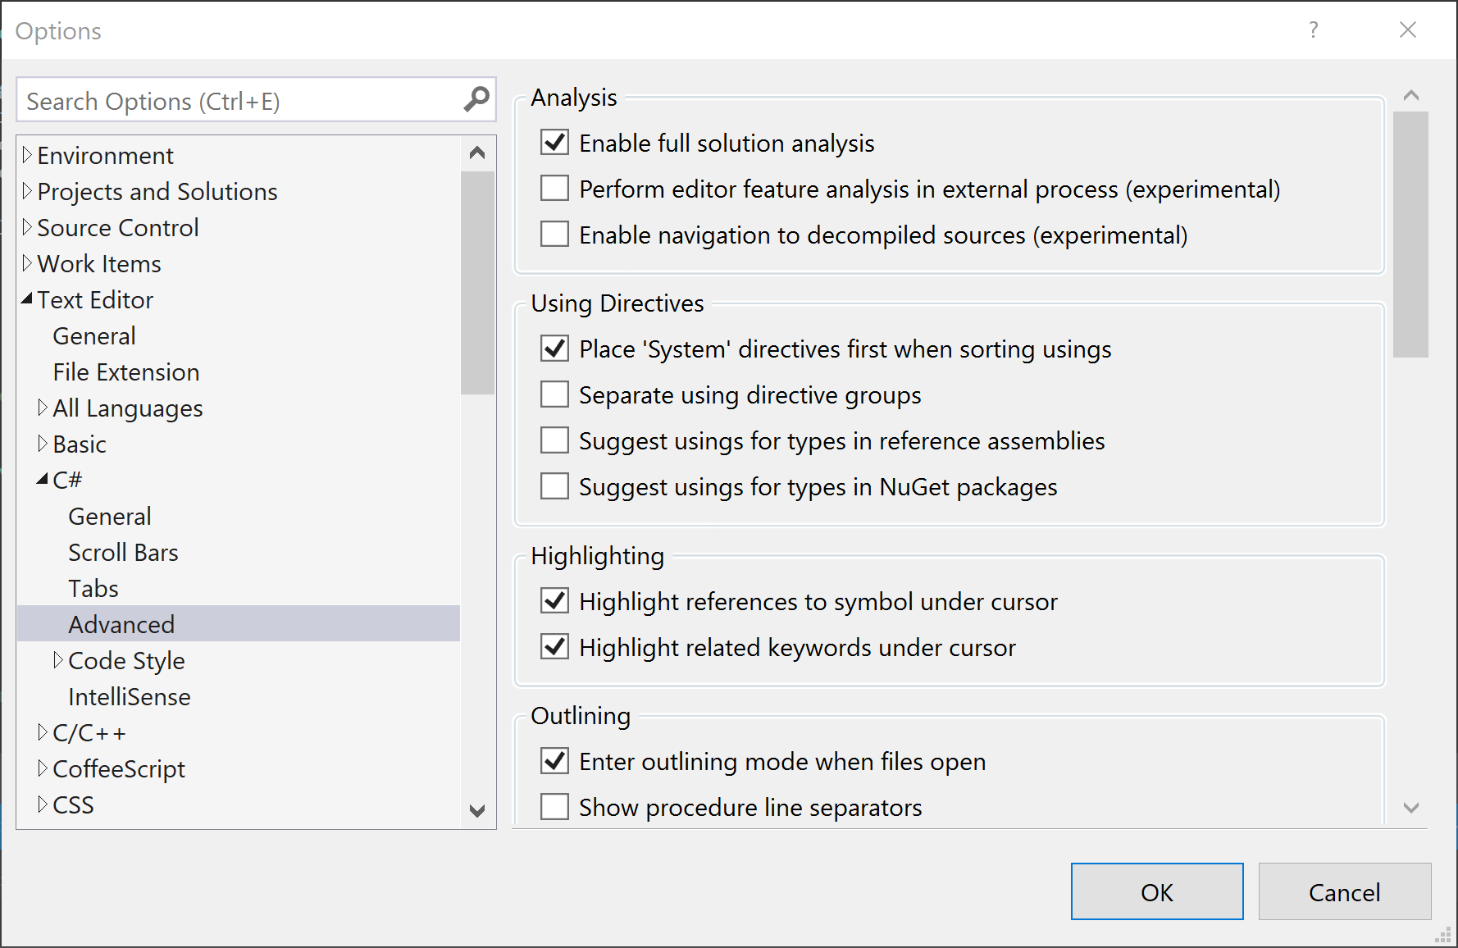This screenshot has width=1458, height=948.
Task: Click OK to apply options
Action: click(x=1157, y=891)
